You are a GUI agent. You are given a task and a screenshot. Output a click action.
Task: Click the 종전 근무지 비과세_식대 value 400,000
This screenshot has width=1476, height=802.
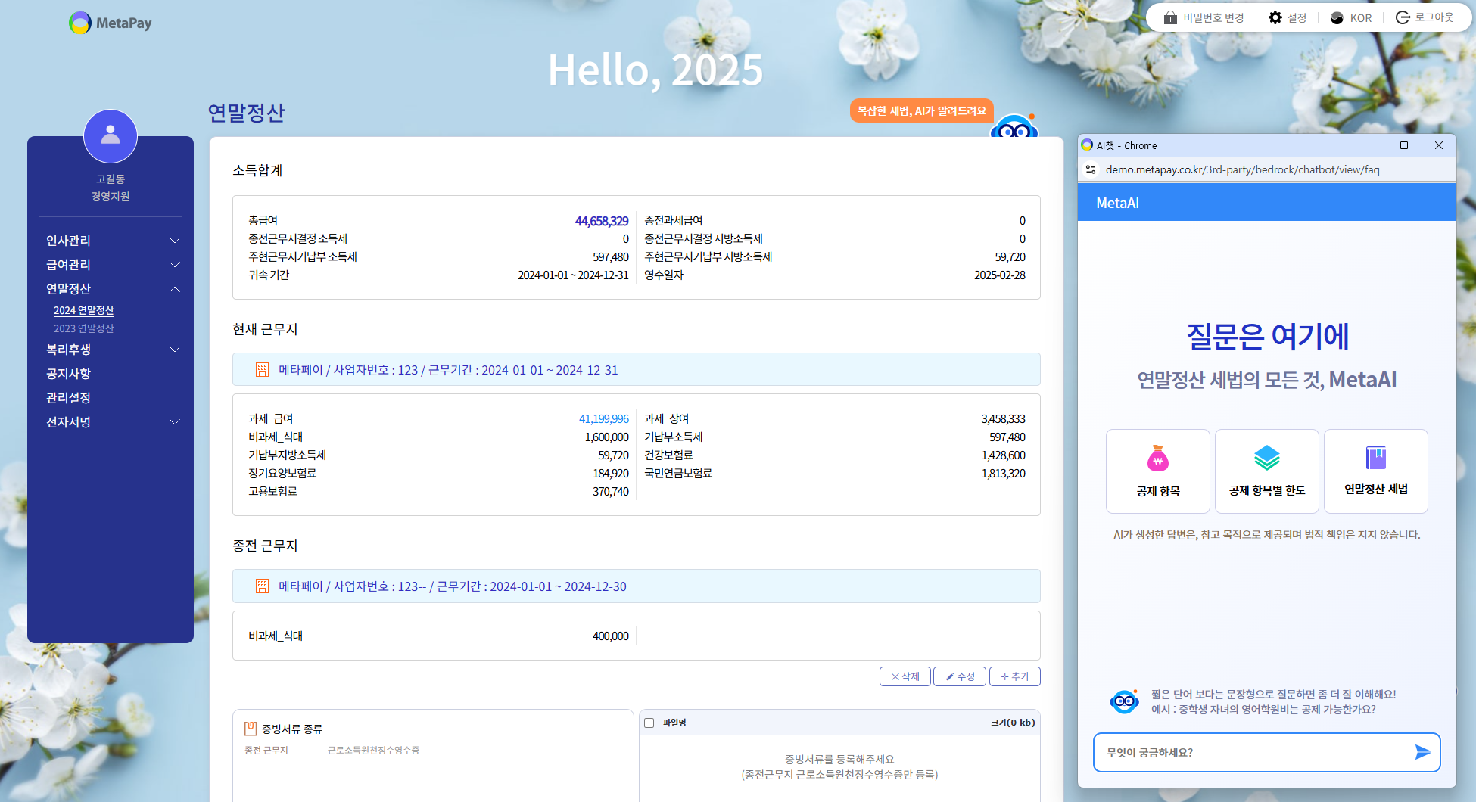(x=611, y=636)
